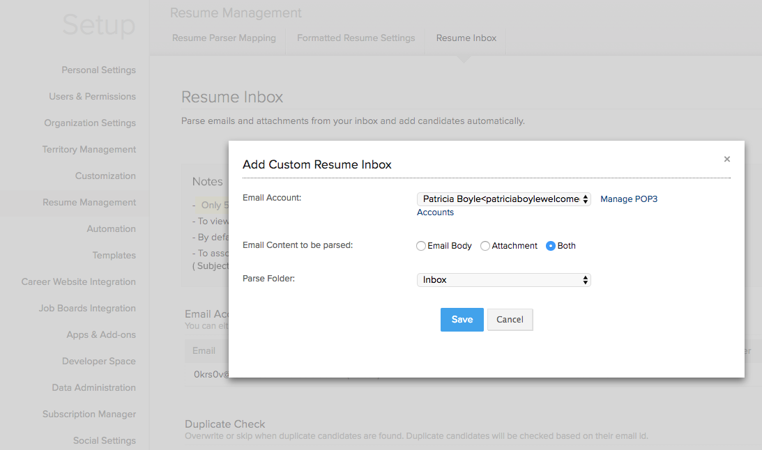Image resolution: width=762 pixels, height=450 pixels.
Task: Click the Save button
Action: pyautogui.click(x=462, y=320)
